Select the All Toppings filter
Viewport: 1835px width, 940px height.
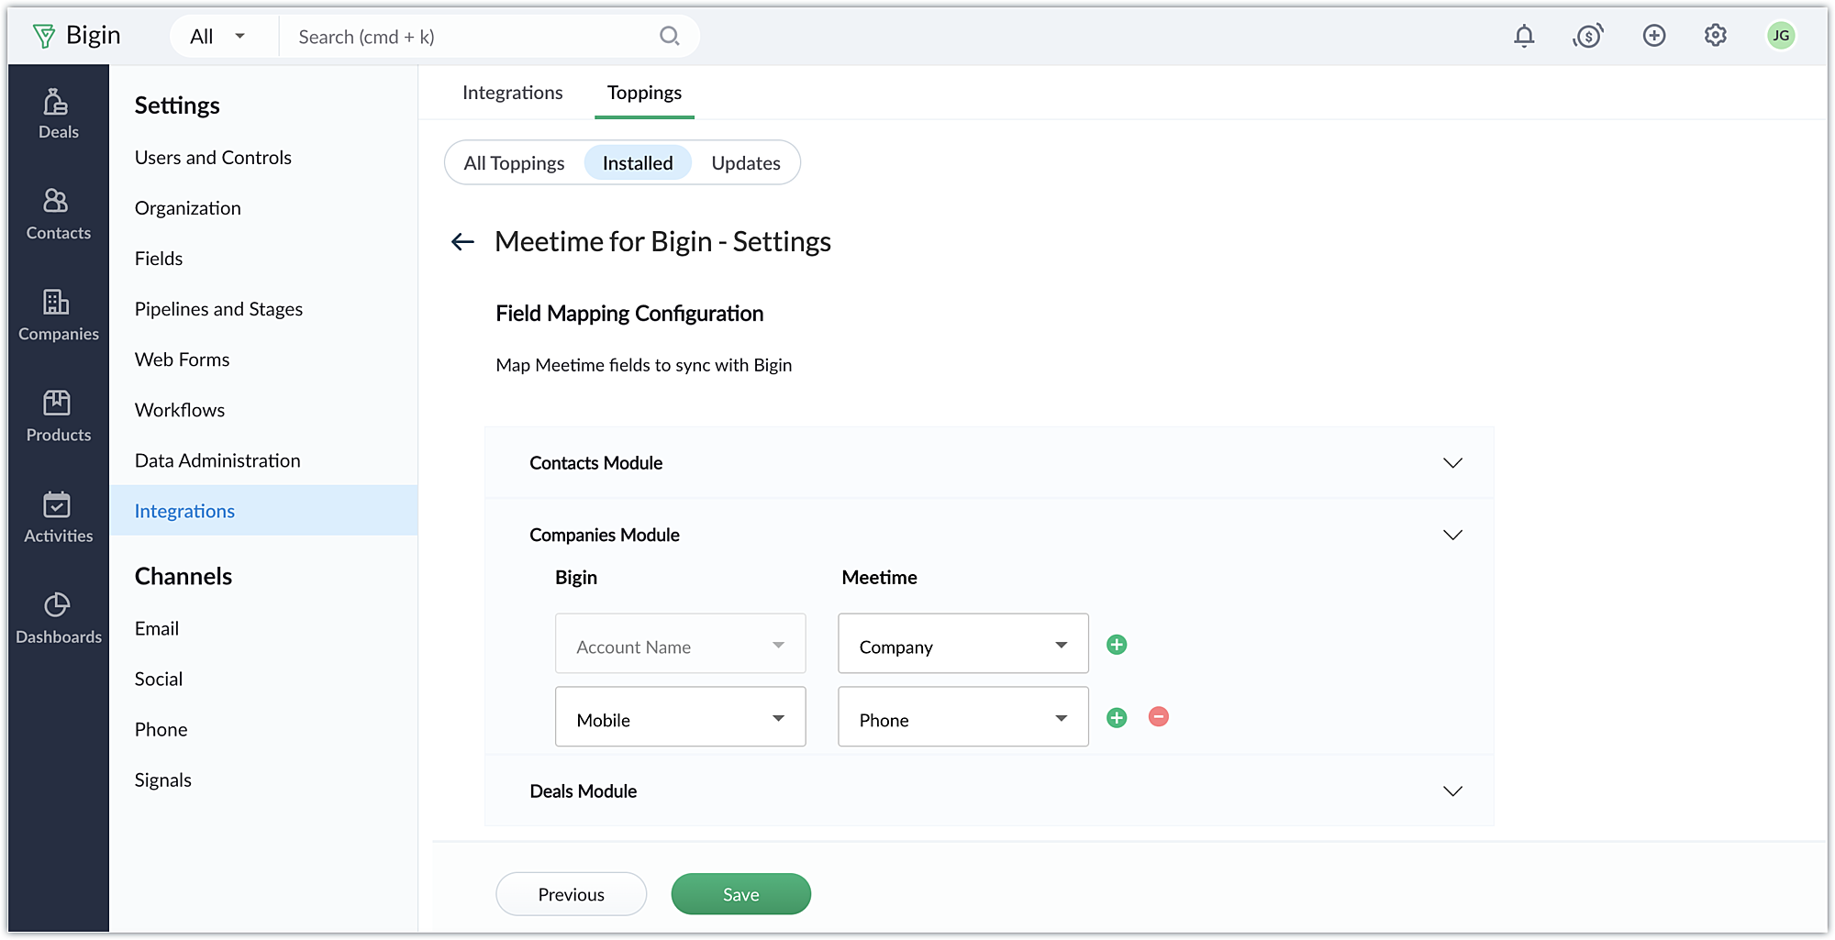tap(514, 163)
